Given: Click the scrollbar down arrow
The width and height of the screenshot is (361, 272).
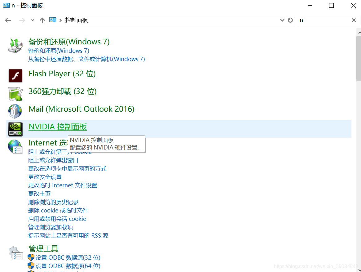Looking at the screenshot, I should click(x=359, y=270).
